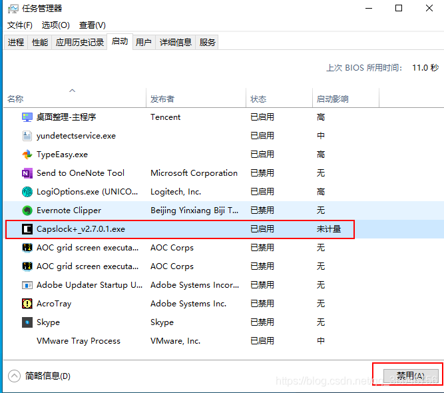Click the 高 impact of TypeEasy.exe

click(x=321, y=155)
